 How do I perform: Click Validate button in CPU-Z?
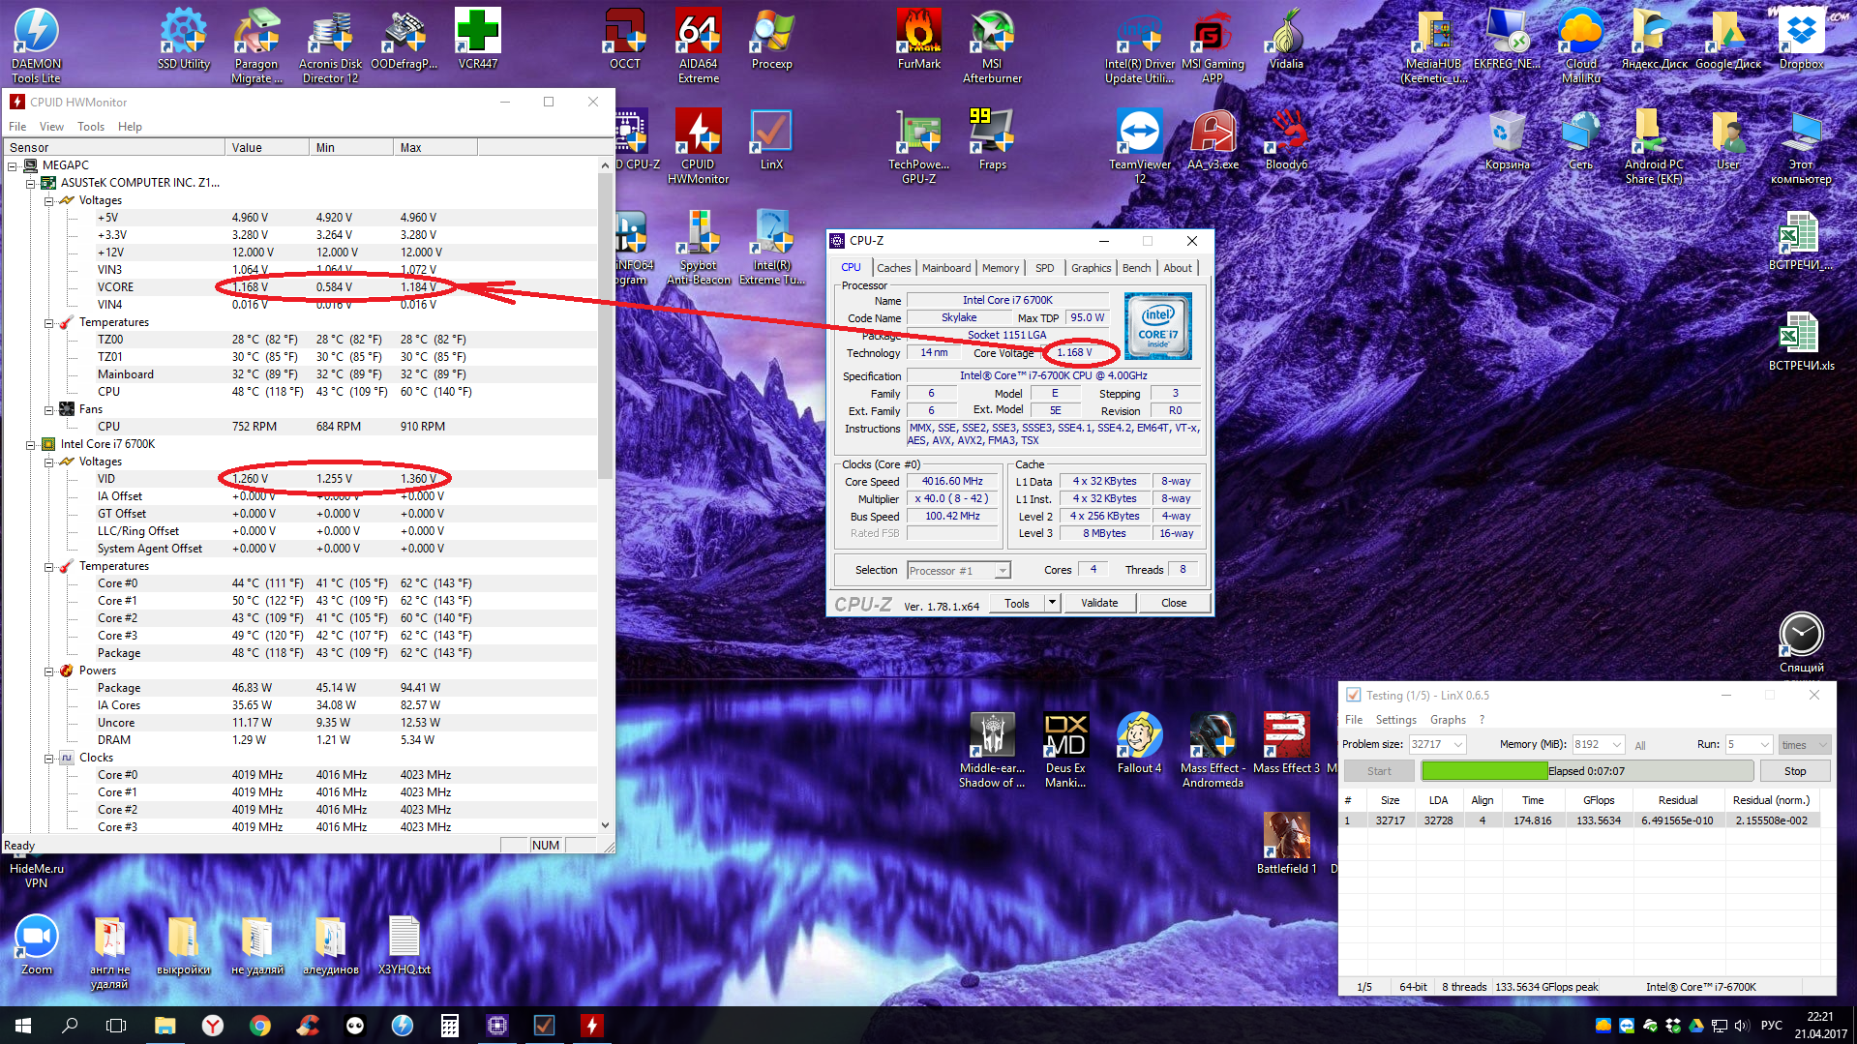[1099, 603]
